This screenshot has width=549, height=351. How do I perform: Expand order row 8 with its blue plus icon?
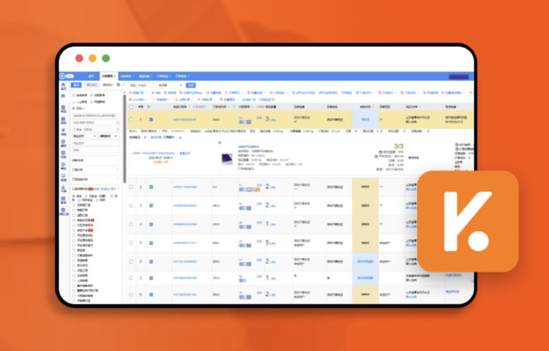click(151, 295)
